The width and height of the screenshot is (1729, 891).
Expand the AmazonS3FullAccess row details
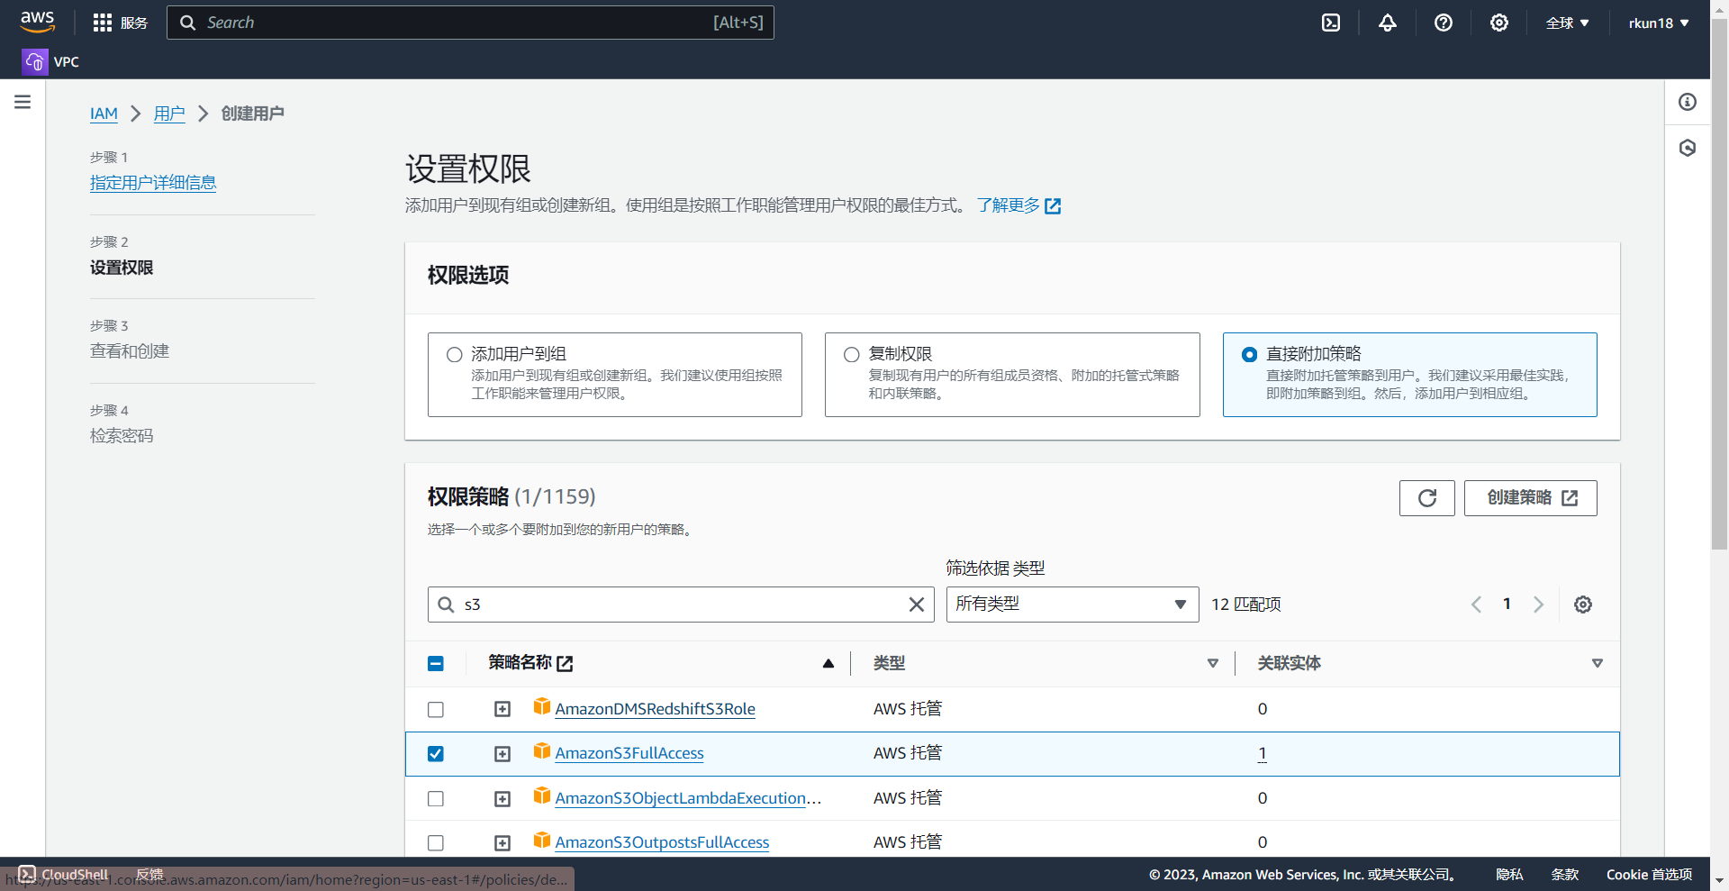pos(502,754)
